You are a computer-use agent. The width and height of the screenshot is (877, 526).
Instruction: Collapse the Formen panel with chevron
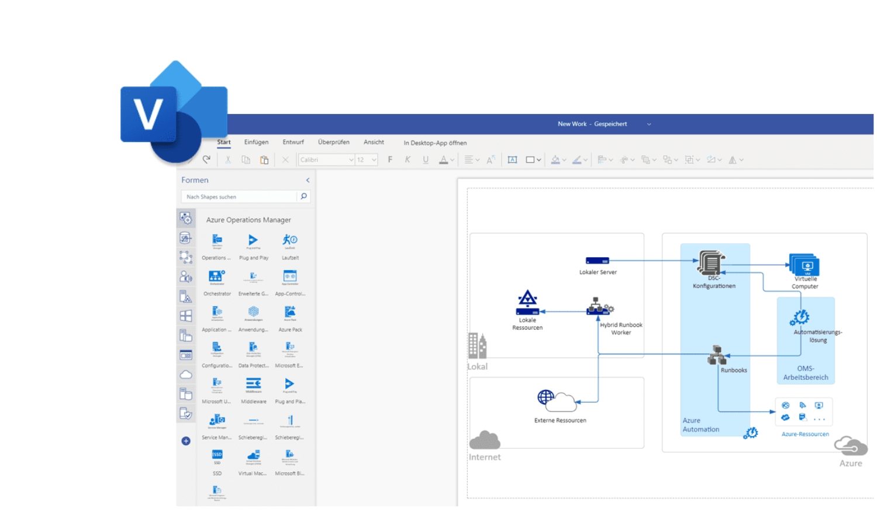(308, 180)
